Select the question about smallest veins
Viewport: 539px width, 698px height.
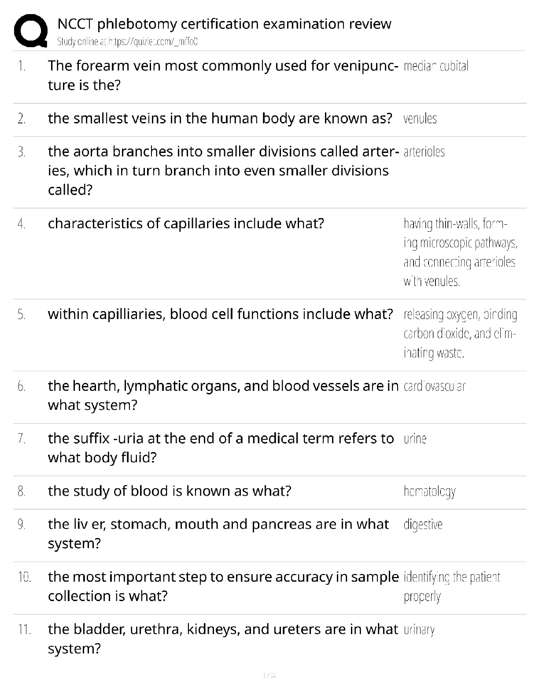(x=220, y=119)
